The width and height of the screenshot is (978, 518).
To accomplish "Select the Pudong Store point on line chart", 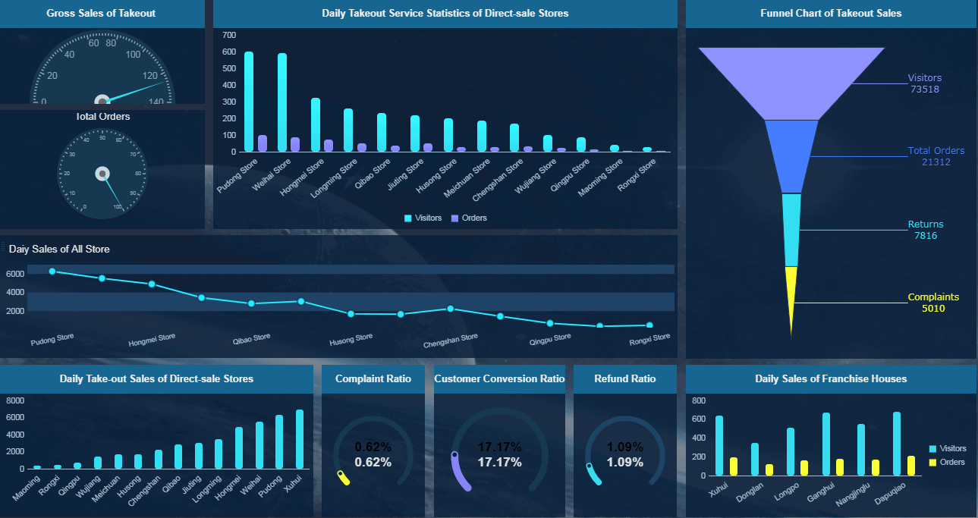I will tap(52, 271).
